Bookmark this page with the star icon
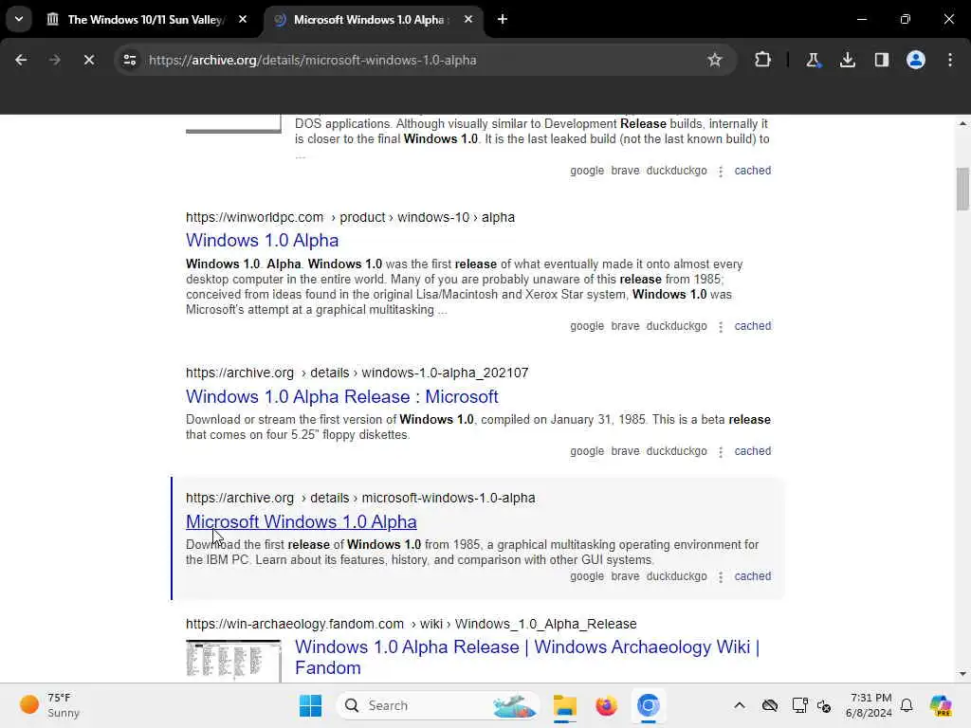 (715, 60)
